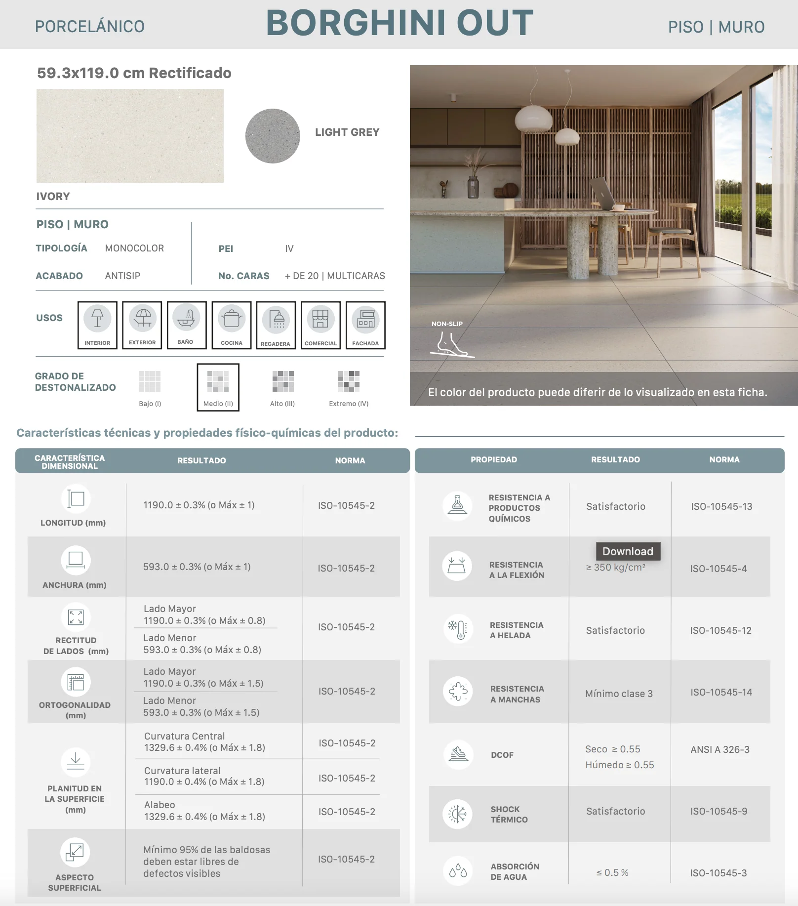The image size is (798, 906).
Task: Click the IVORY color label
Action: 53,197
